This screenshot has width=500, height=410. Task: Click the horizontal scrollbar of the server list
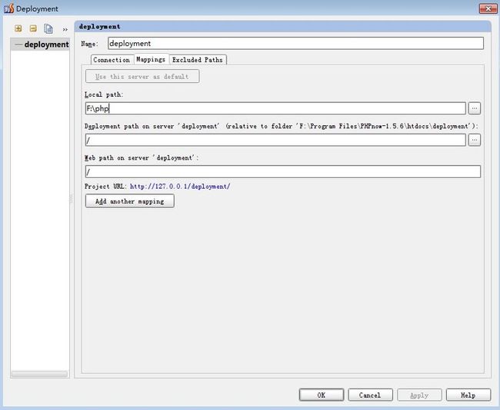(39, 374)
